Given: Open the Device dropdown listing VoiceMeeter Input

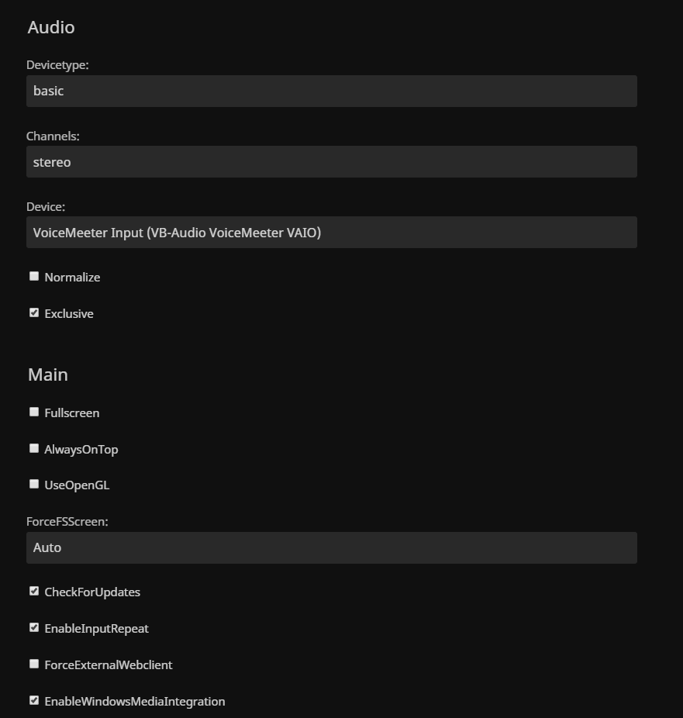Looking at the screenshot, I should click(331, 233).
